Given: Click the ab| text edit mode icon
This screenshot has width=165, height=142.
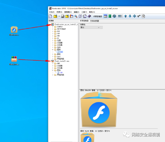Looking at the screenshot, I should point(120,16).
